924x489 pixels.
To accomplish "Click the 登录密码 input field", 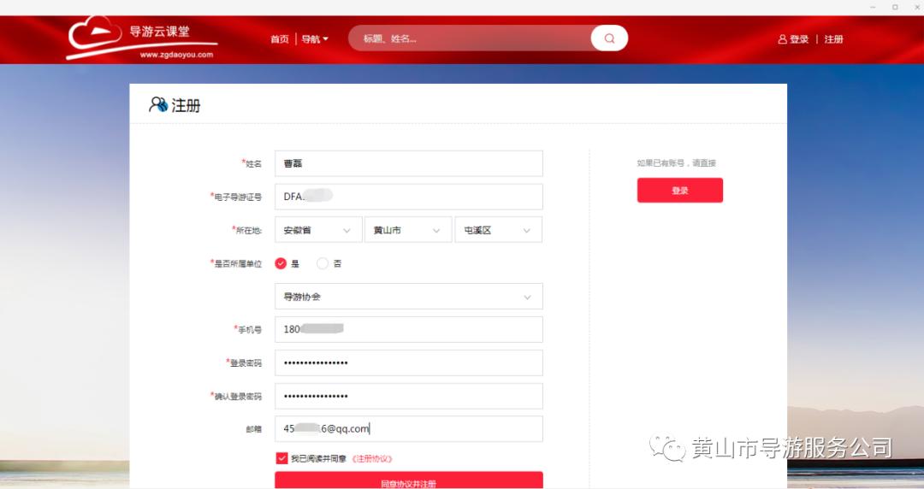I will 408,362.
